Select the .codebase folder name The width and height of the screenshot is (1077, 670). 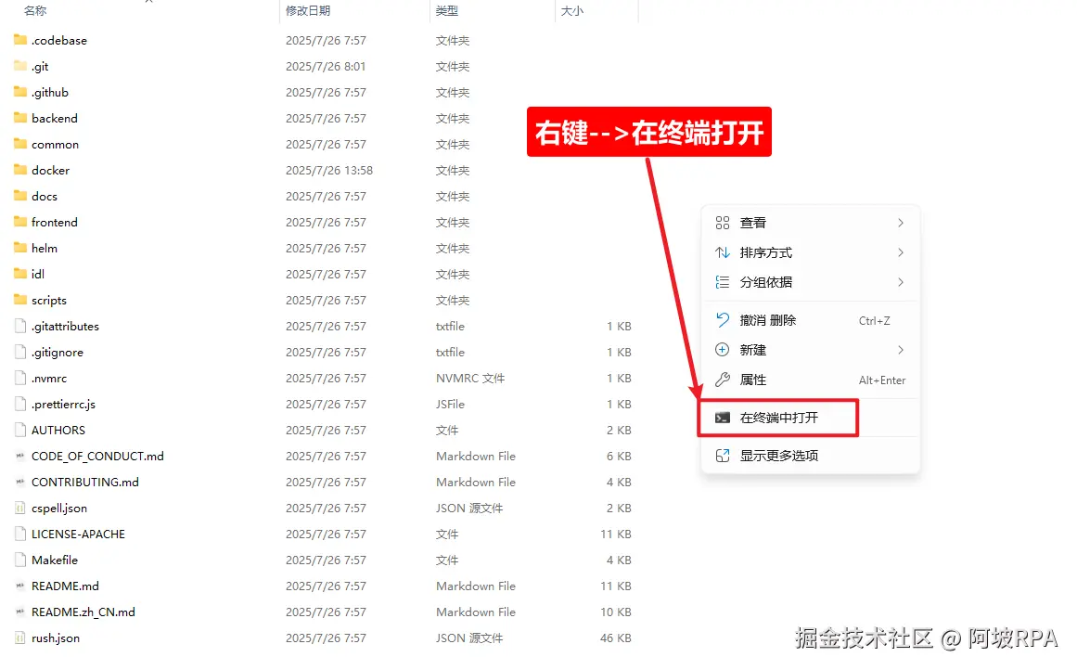59,41
